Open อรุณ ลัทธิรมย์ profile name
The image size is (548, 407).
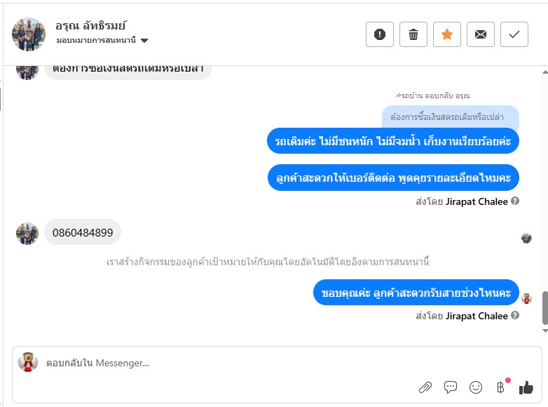(90, 25)
